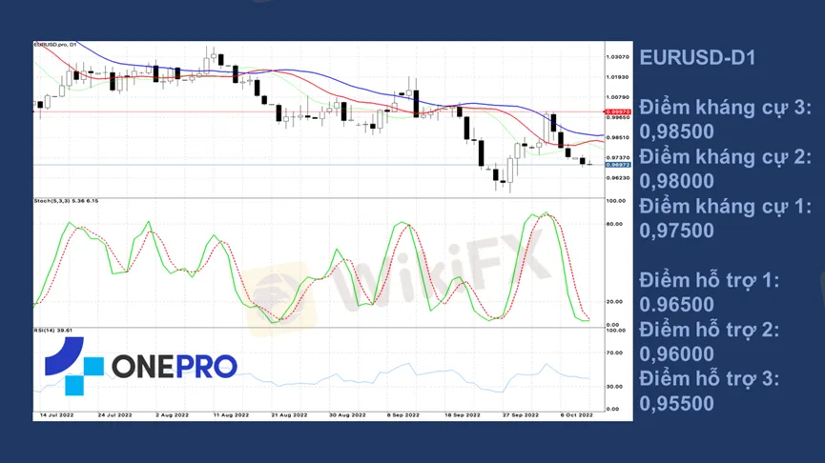Screen dimensions: 825x463
Task: Click the 1.01930 price axis label
Action: pos(618,77)
